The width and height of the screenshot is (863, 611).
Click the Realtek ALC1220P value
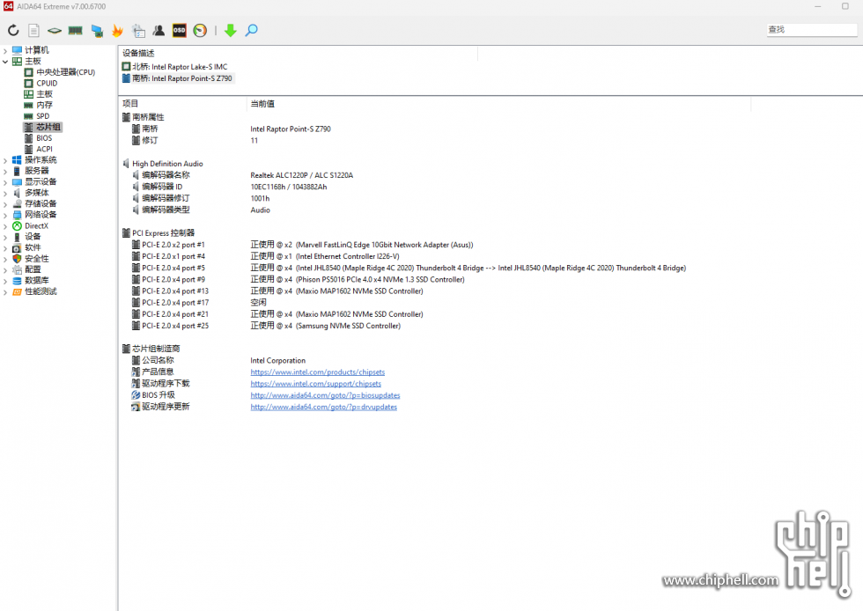pos(301,175)
